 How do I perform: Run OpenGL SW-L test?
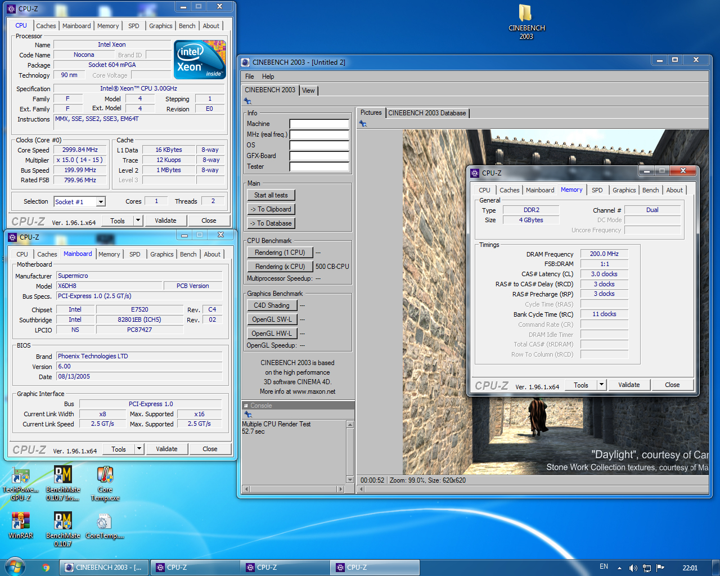tap(272, 319)
